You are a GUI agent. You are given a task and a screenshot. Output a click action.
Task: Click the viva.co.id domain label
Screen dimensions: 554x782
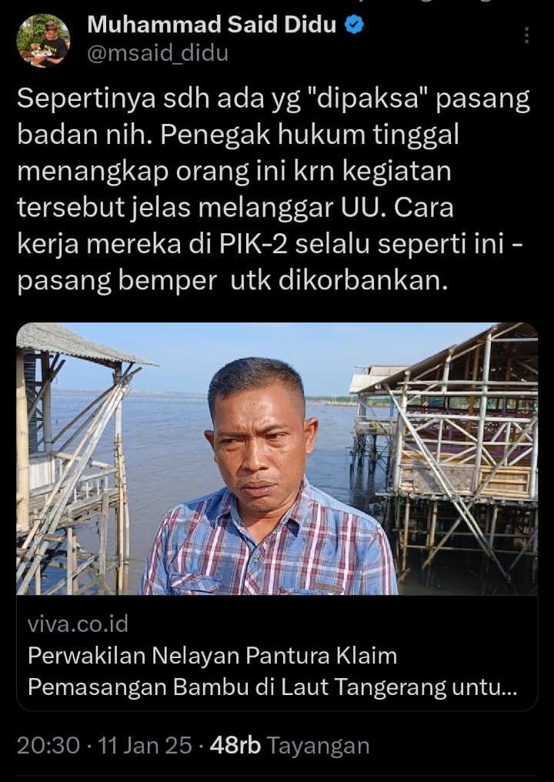[78, 624]
